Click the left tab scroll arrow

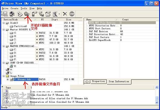(x=85, y=81)
